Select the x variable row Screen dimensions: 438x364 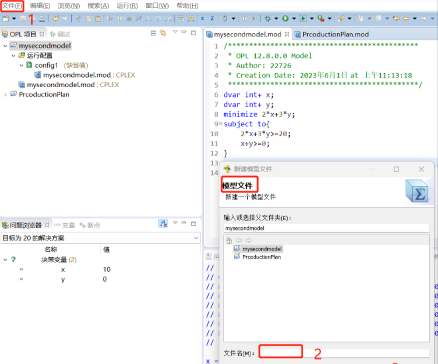click(x=63, y=270)
